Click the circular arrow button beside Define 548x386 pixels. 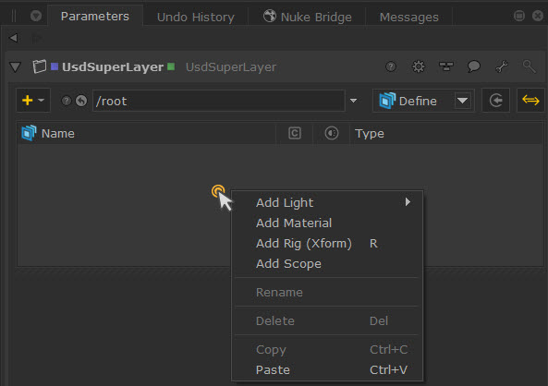495,101
